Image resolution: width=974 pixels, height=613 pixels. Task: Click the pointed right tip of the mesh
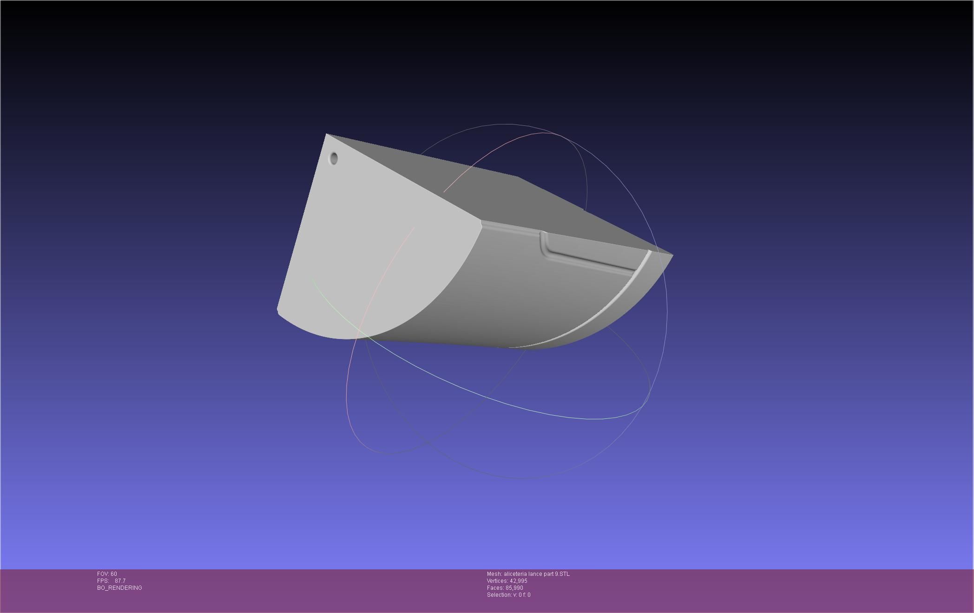coord(671,255)
